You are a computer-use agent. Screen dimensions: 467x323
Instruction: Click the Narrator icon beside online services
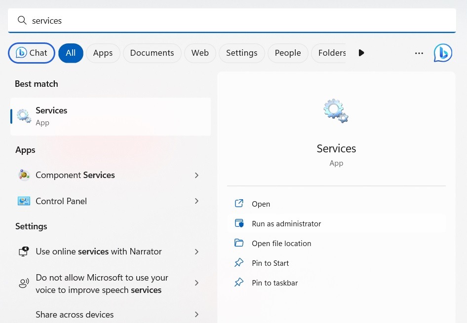point(24,251)
